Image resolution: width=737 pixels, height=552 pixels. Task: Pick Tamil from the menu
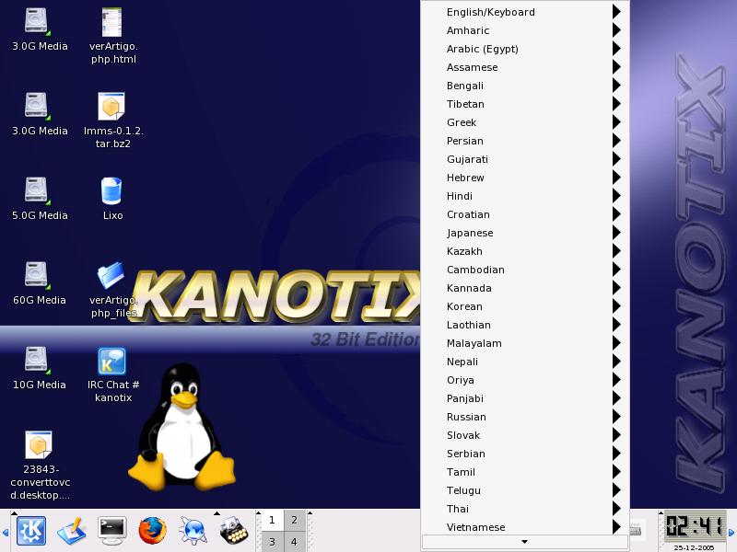pos(525,472)
